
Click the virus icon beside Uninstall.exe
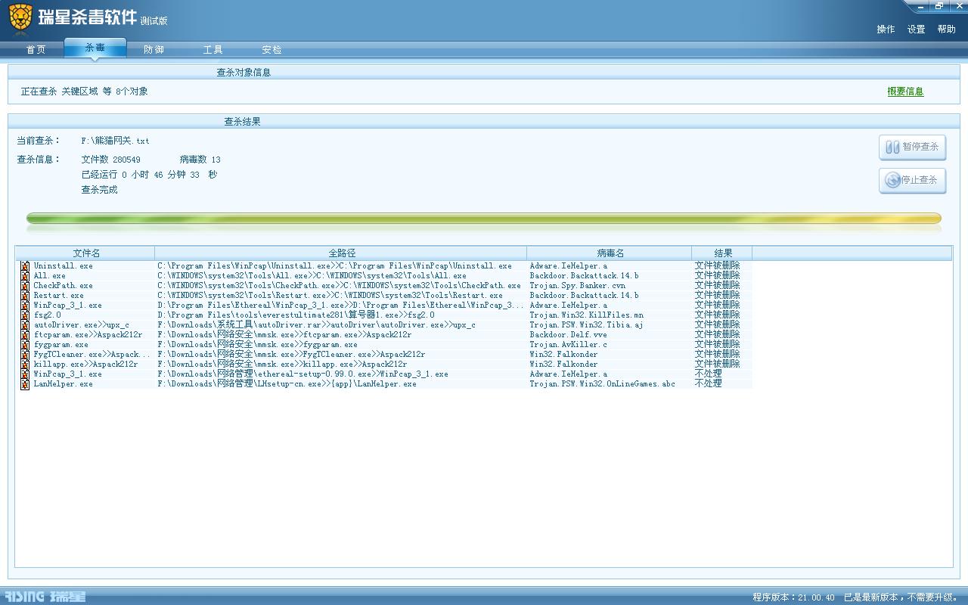[x=25, y=266]
